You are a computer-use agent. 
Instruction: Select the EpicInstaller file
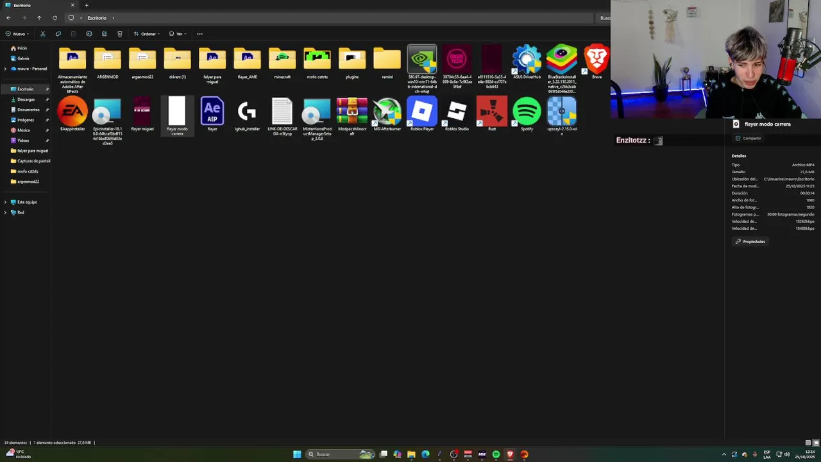107,121
